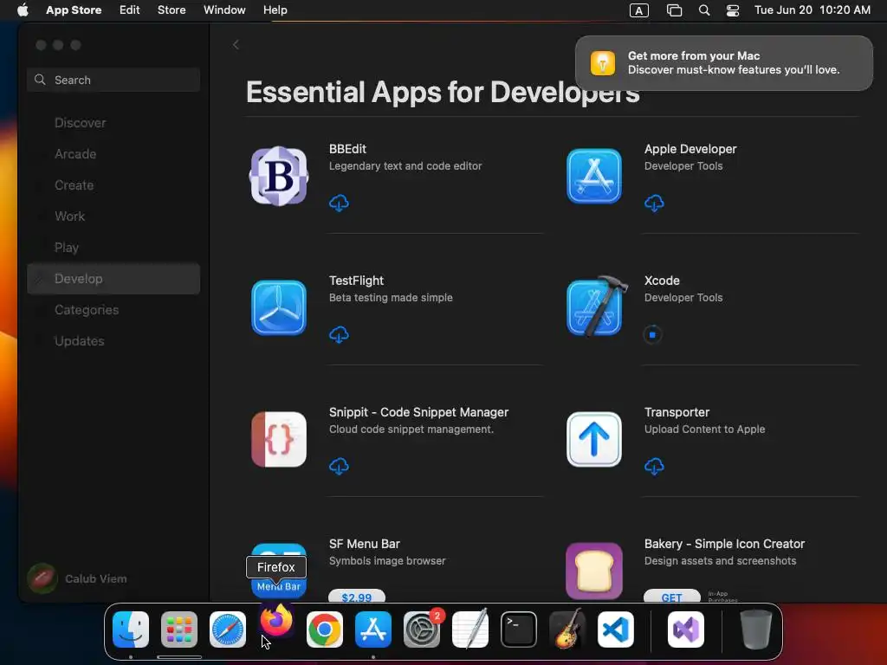Screen dimensions: 887x665
Task: Open the Xcode app icon
Action: 596,307
